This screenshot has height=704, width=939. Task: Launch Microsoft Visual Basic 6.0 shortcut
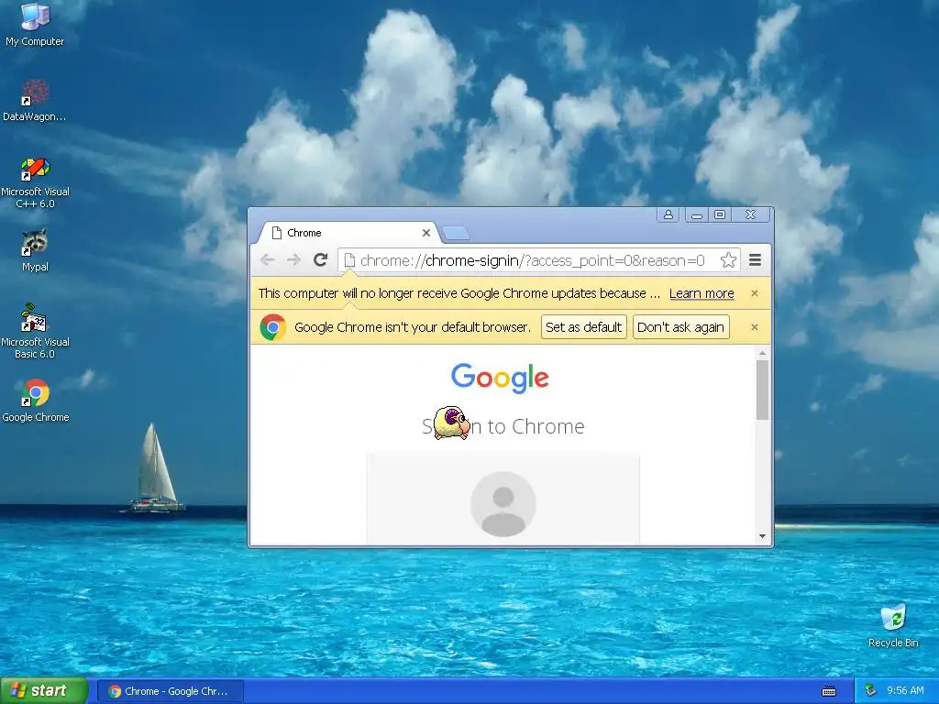tap(35, 331)
